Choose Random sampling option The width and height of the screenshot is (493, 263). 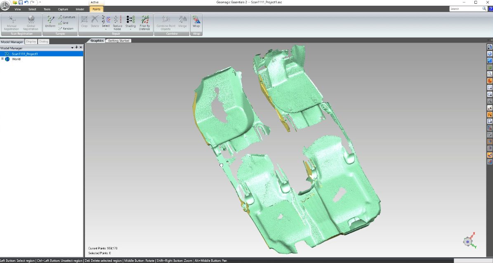tap(66, 28)
